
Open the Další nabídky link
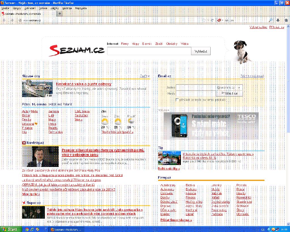tap(169, 169)
